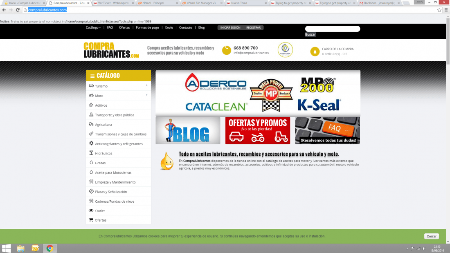Click the REGISTRAR button
Screen dimensions: 450x253
pos(253,27)
